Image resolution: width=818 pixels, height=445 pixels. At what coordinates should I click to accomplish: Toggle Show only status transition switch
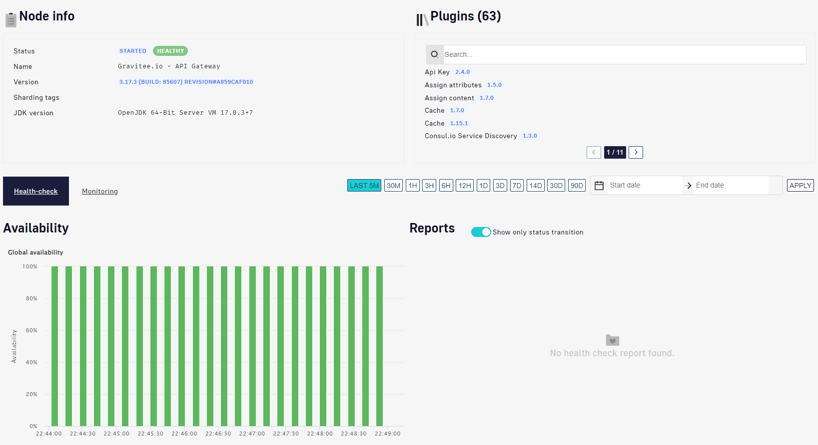481,232
